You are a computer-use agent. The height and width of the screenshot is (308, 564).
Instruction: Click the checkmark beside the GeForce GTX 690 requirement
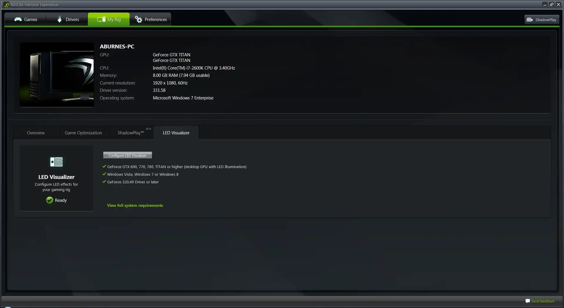tap(104, 166)
